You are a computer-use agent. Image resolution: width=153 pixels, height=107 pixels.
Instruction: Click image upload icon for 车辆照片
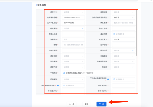point(64,73)
